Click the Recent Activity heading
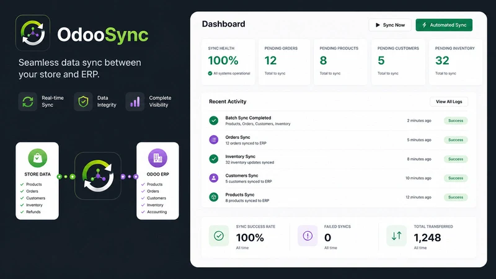The height and width of the screenshot is (279, 496). (x=228, y=102)
